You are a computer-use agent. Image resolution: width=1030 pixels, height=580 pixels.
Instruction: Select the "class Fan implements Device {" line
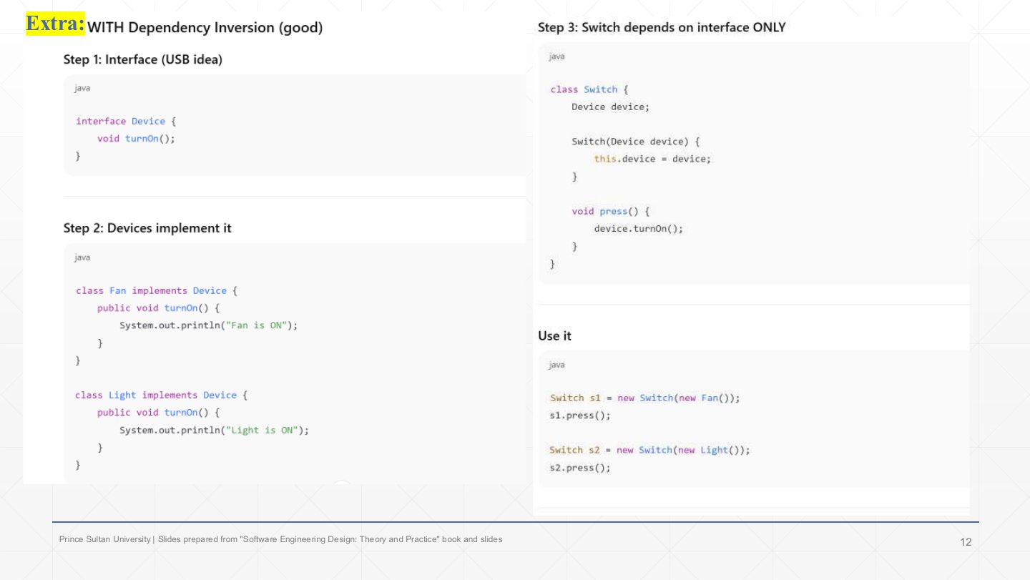click(x=156, y=291)
